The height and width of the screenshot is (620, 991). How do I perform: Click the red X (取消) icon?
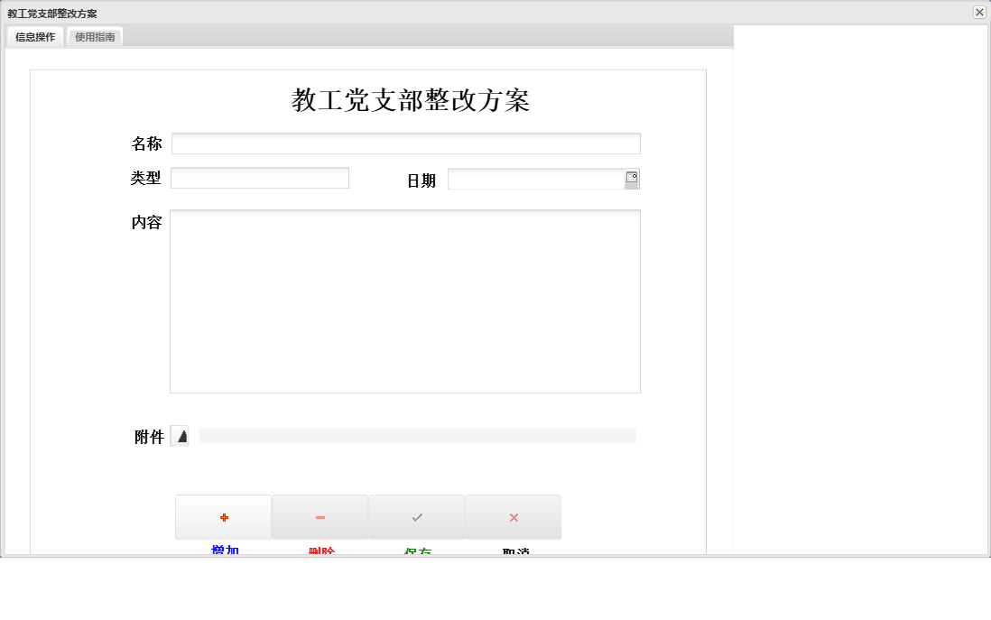pyautogui.click(x=513, y=516)
